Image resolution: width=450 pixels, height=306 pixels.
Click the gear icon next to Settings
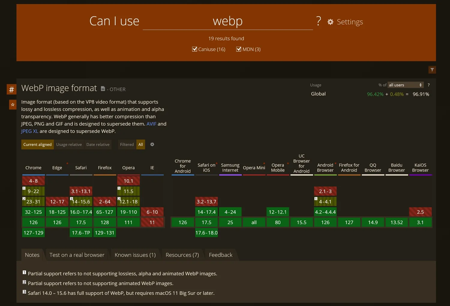click(330, 22)
